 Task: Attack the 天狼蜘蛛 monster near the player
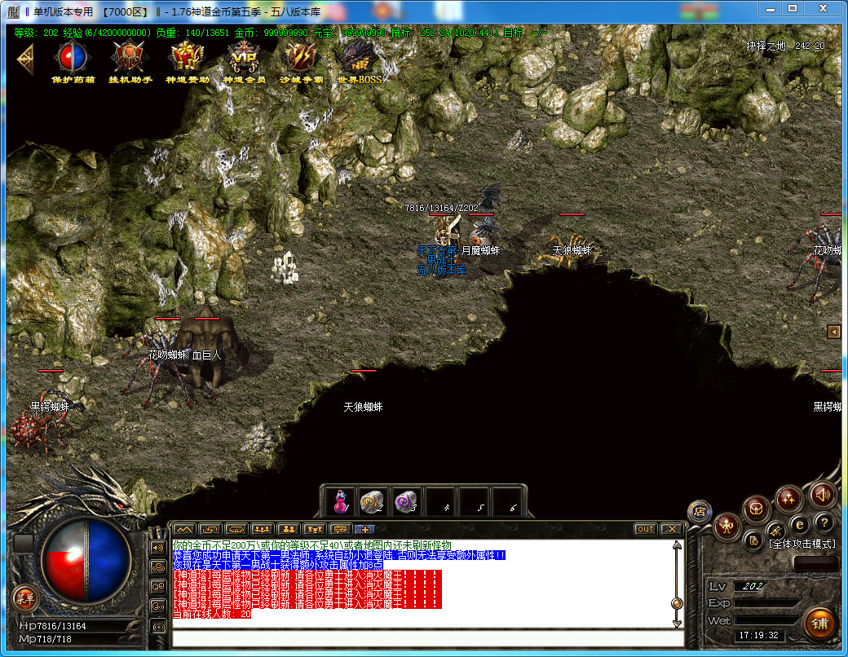tap(569, 249)
